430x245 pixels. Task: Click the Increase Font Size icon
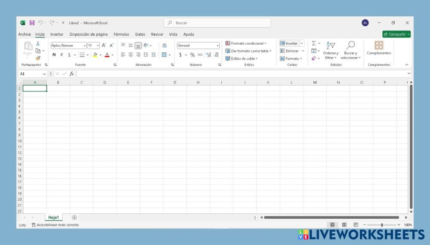(104, 45)
